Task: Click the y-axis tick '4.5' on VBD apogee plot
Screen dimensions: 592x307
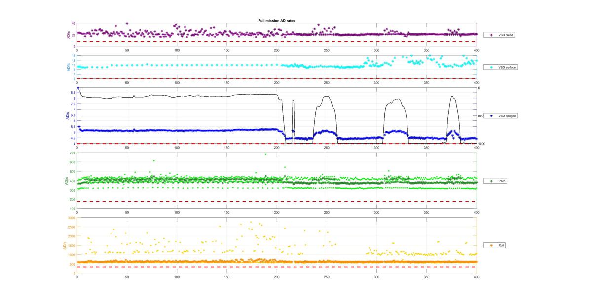Action: point(73,138)
